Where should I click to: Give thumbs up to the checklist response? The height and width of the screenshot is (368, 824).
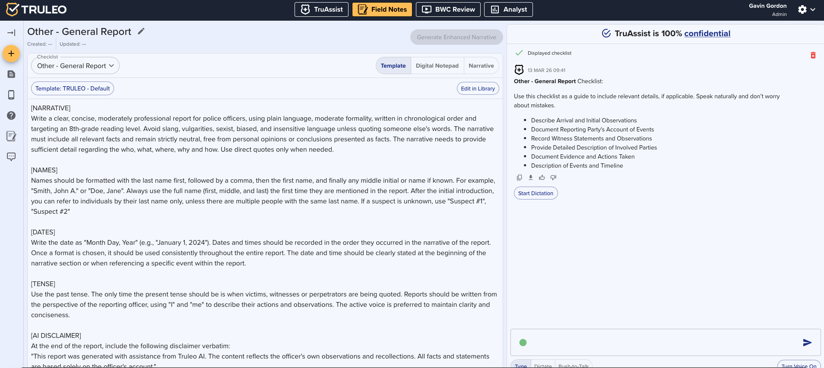coord(542,178)
